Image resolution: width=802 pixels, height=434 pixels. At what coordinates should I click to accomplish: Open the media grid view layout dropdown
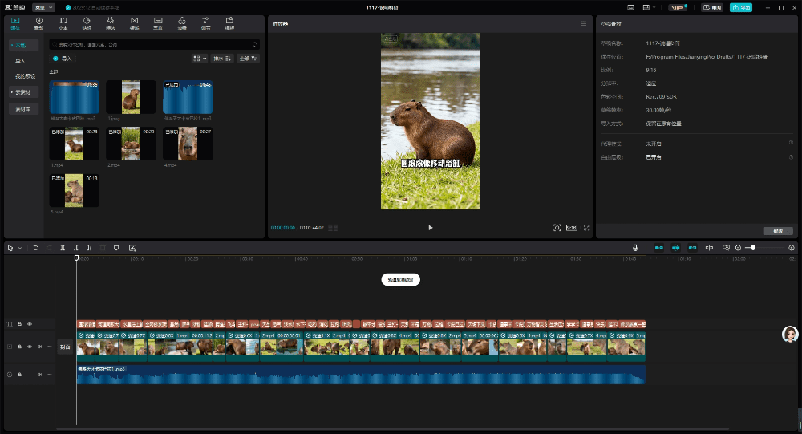[199, 59]
